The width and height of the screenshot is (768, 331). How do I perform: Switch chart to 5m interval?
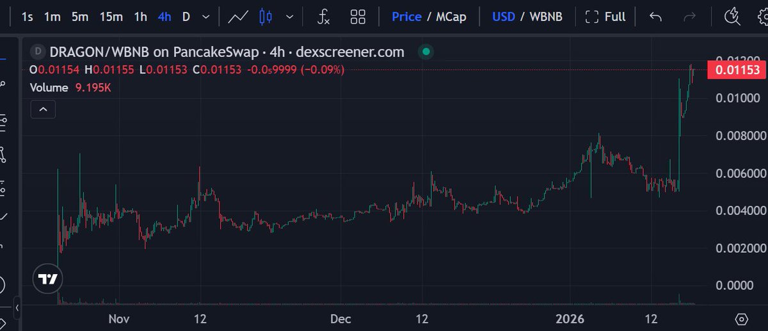(x=80, y=17)
